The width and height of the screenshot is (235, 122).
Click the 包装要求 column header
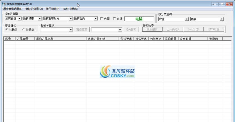click(156, 39)
